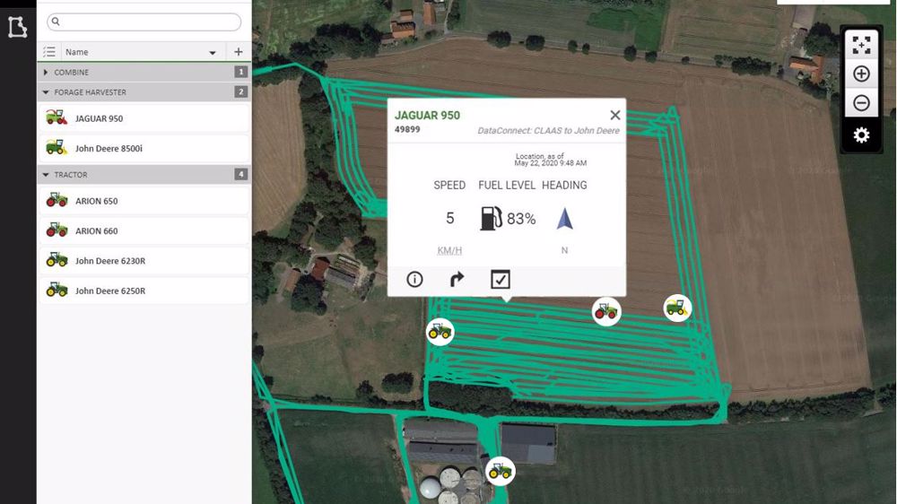Screen dimensions: 897x504
Task: Click the tractor marker near the silos
Action: click(500, 472)
